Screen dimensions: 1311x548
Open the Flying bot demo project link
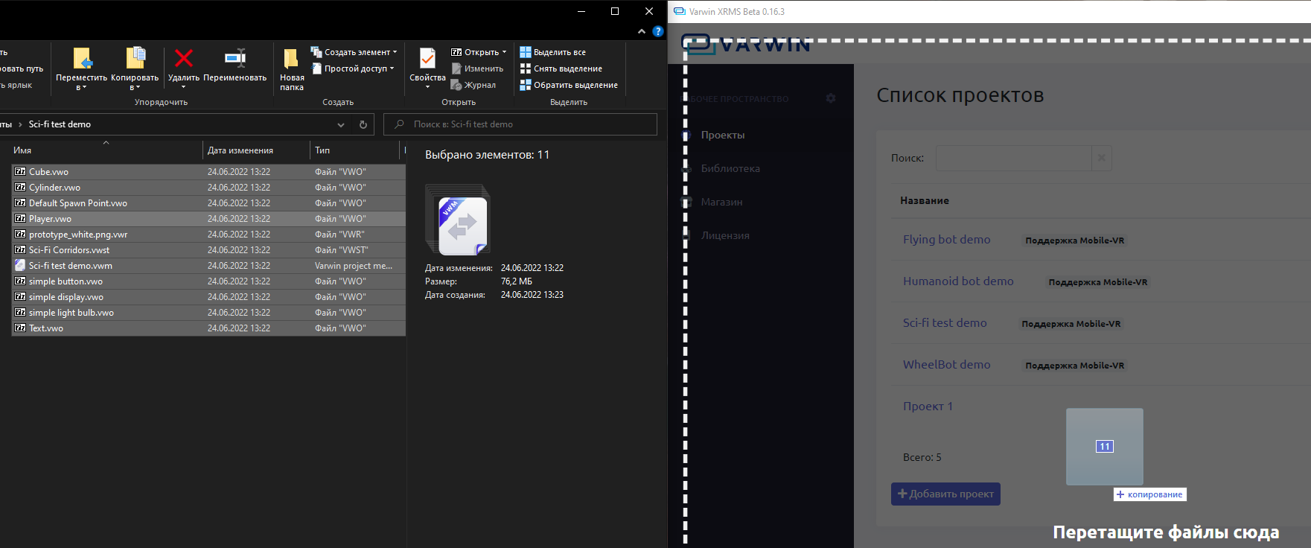(x=946, y=240)
